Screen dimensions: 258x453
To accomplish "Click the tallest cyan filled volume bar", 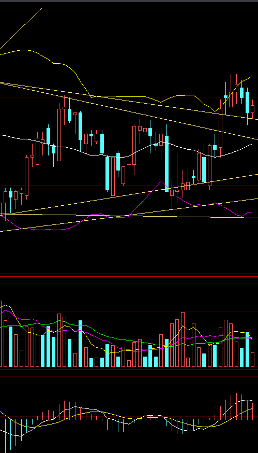I will [x=81, y=344].
